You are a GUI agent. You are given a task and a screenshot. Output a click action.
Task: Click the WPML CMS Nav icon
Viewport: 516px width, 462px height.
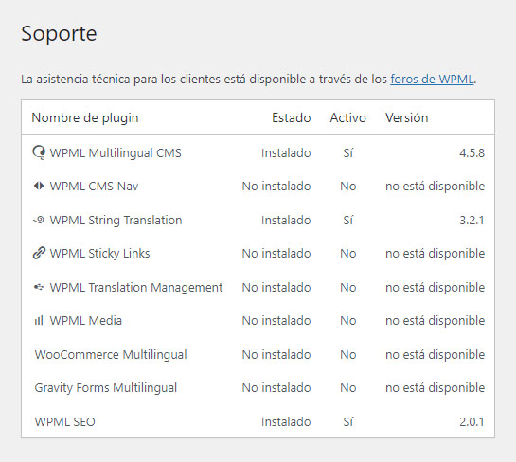[x=39, y=186]
